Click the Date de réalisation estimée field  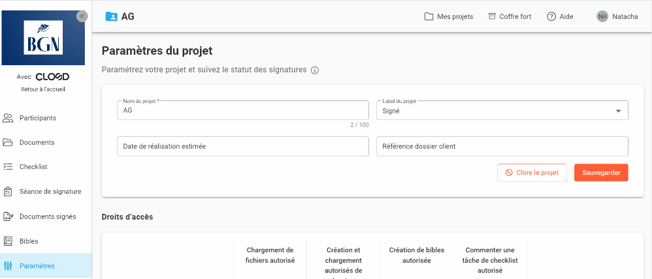(242, 147)
